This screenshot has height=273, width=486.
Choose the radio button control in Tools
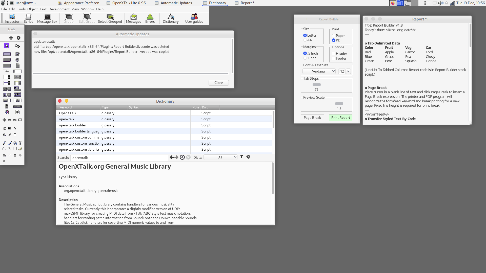tap(17, 60)
